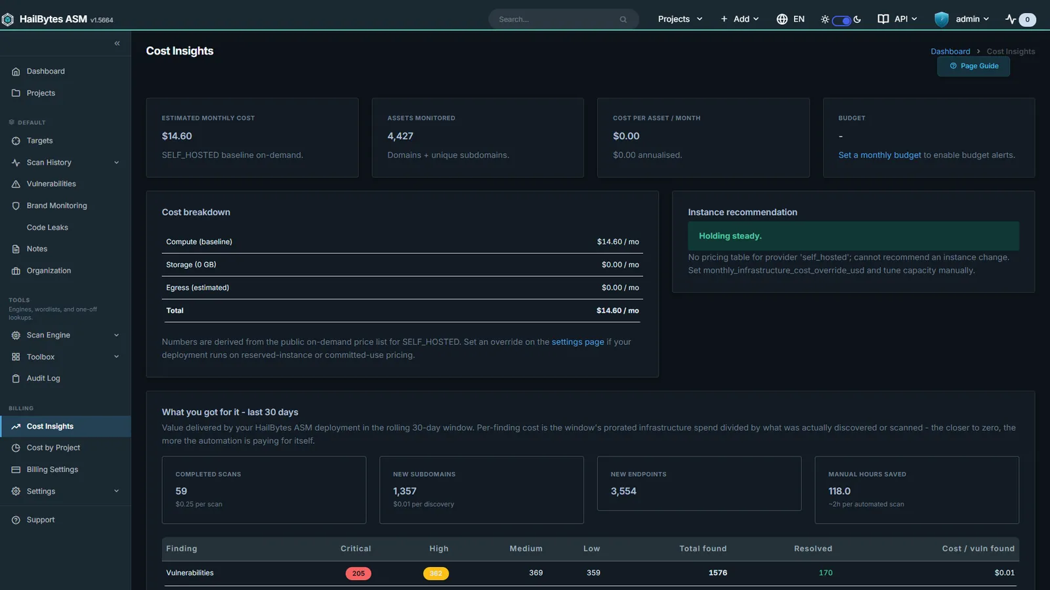Open Organization in sidebar
Viewport: 1050px width, 590px height.
65,271
